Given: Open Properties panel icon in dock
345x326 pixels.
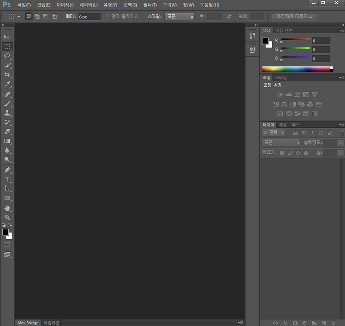Looking at the screenshot, I should (x=252, y=50).
